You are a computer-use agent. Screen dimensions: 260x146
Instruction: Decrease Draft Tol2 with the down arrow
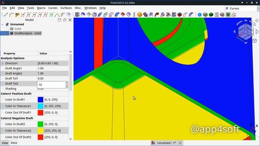pos(67,86)
